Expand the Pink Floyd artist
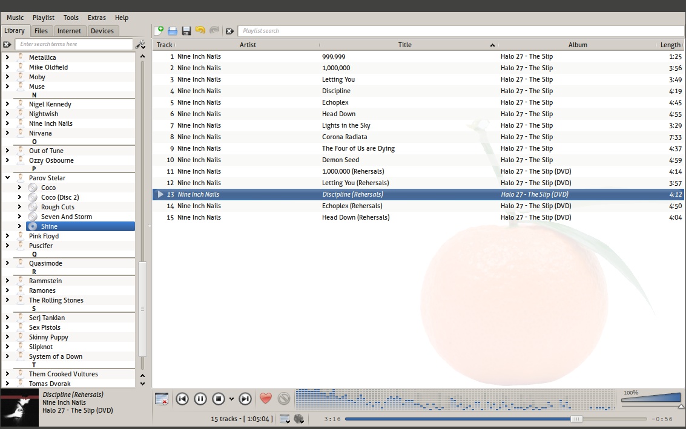The height and width of the screenshot is (429, 686). (7, 236)
